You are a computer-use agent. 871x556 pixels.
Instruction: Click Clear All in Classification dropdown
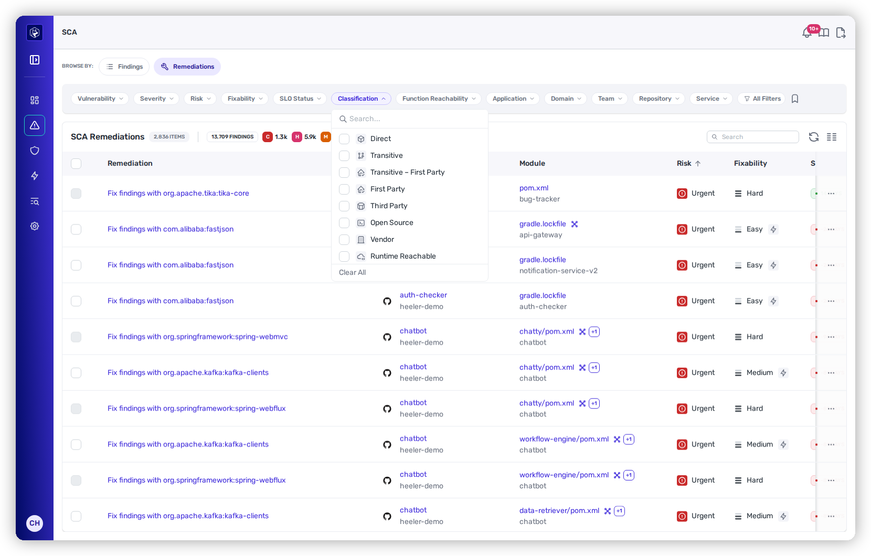click(352, 273)
